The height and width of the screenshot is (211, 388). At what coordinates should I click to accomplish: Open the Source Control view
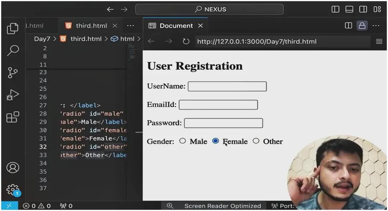13,72
